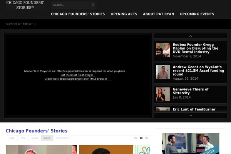The width and height of the screenshot is (231, 154).
Task: Sort videos by Date tab
Action: tap(12, 138)
